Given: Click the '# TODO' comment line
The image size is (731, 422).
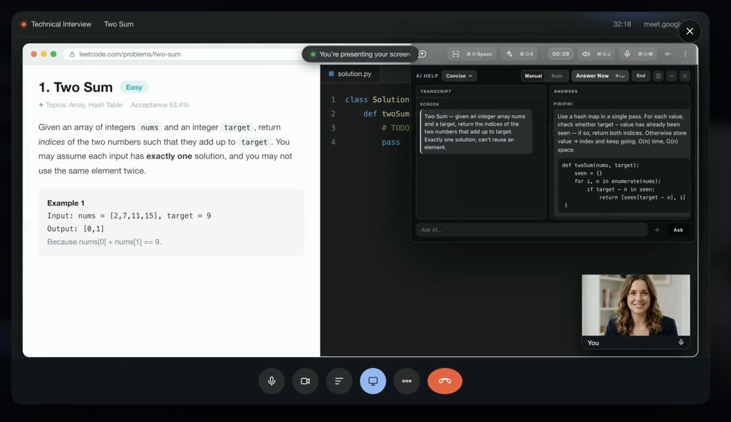Looking at the screenshot, I should pyautogui.click(x=395, y=128).
